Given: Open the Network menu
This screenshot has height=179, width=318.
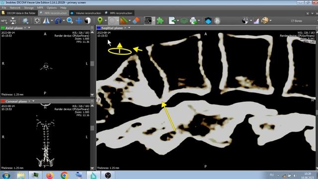Looking at the screenshot, I should (15, 8).
